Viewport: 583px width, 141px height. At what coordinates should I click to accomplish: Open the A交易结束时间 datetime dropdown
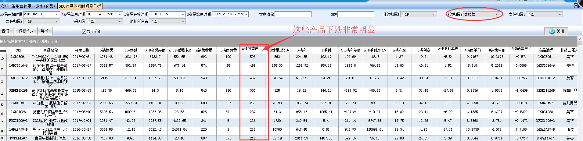point(120,14)
